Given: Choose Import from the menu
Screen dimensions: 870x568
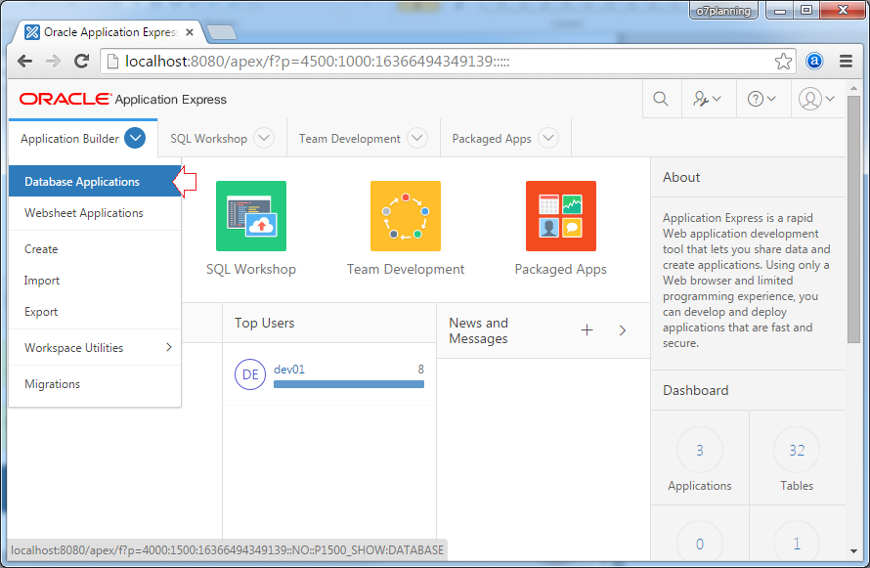Looking at the screenshot, I should point(95,281).
